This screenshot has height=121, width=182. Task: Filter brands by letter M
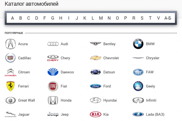tap(101, 18)
